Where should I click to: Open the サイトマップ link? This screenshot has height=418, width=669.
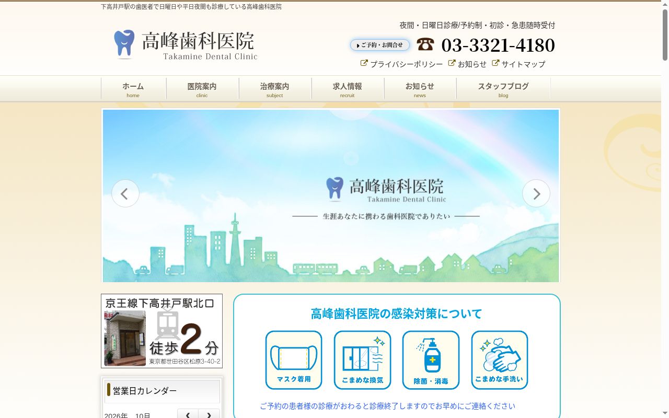point(523,64)
